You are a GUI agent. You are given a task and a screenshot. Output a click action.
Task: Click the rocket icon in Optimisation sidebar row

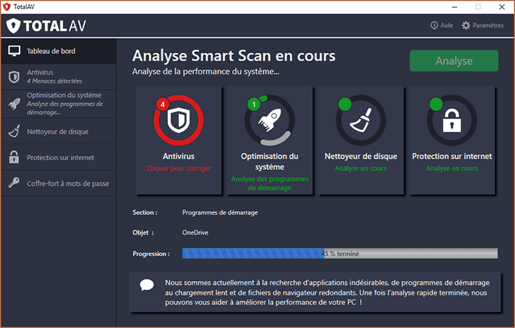[14, 104]
